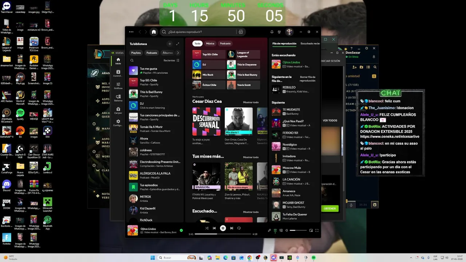This screenshot has height=262, width=466.
Task: Show more library filters with chevron
Action: coord(178,53)
